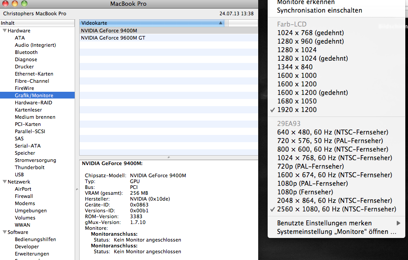This screenshot has height=260, width=408.
Task: Collapse the Hardware section triangle
Action: pyautogui.click(x=4, y=31)
